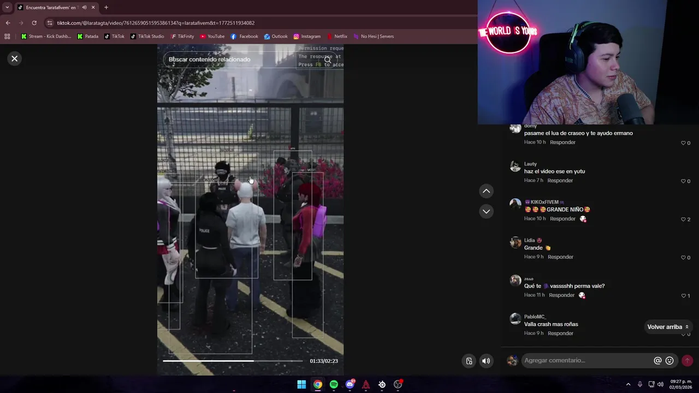Like KIKOxFIVEM's comment heart

683,219
